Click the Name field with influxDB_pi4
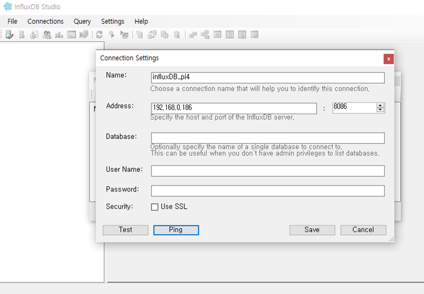This screenshot has width=424, height=294. (267, 78)
